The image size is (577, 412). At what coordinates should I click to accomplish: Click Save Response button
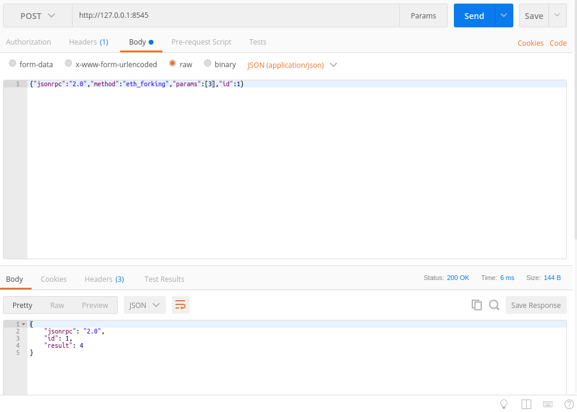(536, 305)
